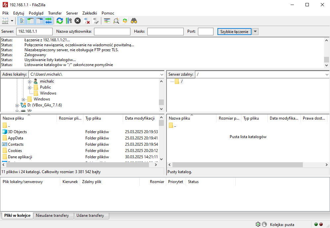Image resolution: width=330 pixels, height=228 pixels.
Task: Click the gear icon with green A in status bar
Action: click(x=258, y=224)
